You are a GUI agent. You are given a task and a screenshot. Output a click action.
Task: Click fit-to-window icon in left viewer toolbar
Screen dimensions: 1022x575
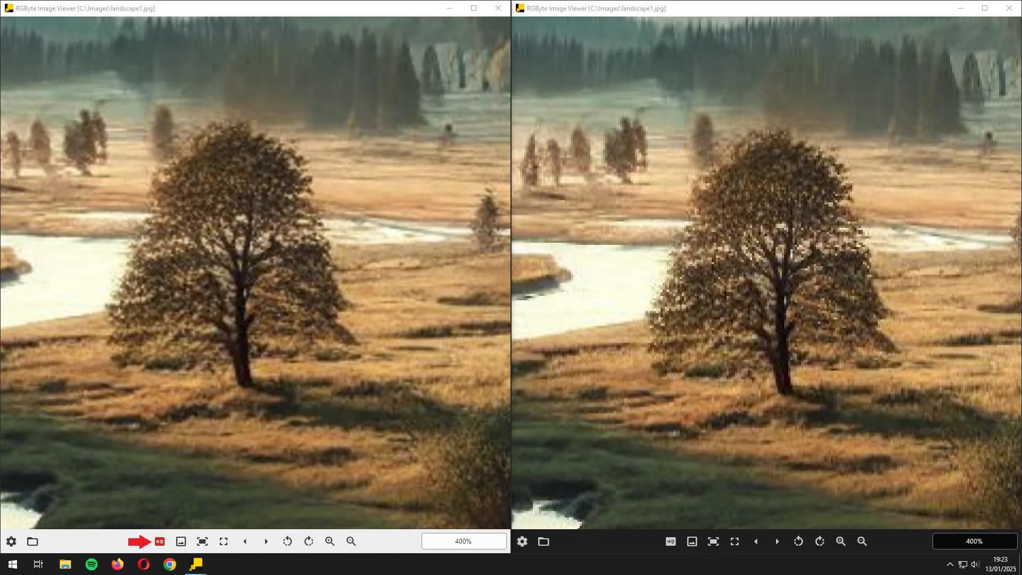(x=202, y=541)
